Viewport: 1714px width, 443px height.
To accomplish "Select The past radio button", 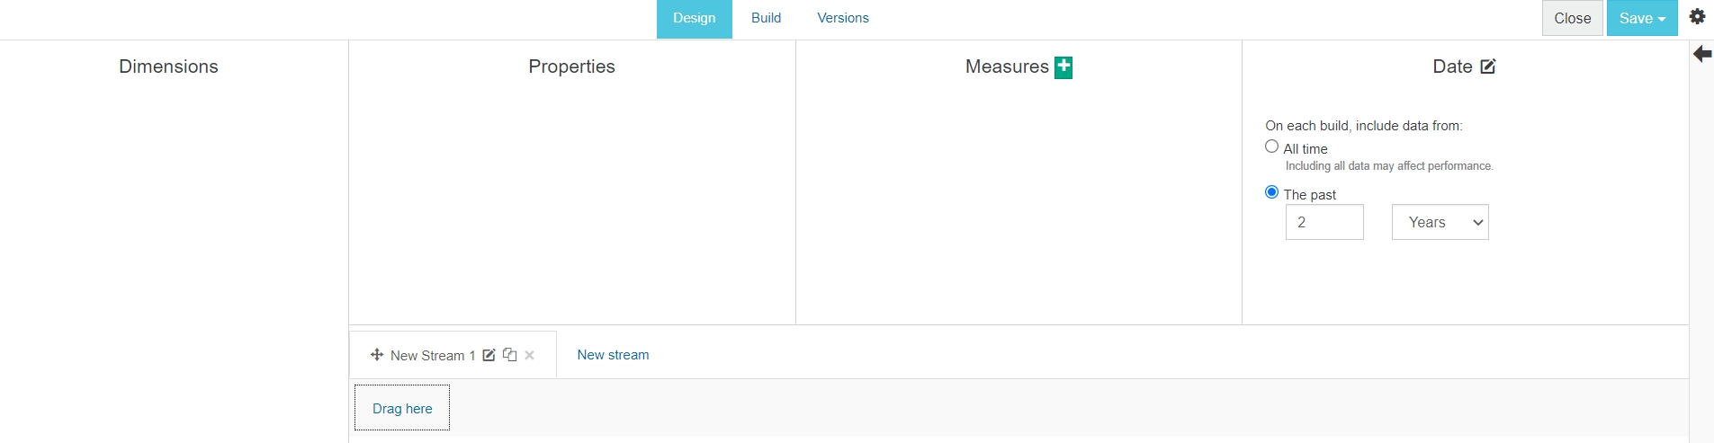I will point(1271,192).
